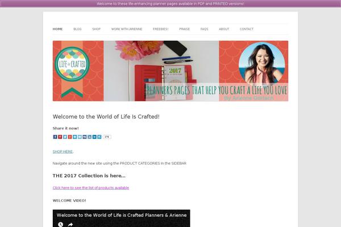The height and width of the screenshot is (227, 341).
Task: Share the page on Facebook
Action: coord(55,137)
